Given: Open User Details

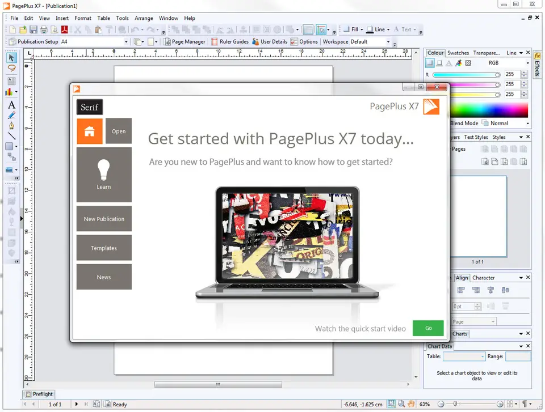Looking at the screenshot, I should tap(270, 41).
